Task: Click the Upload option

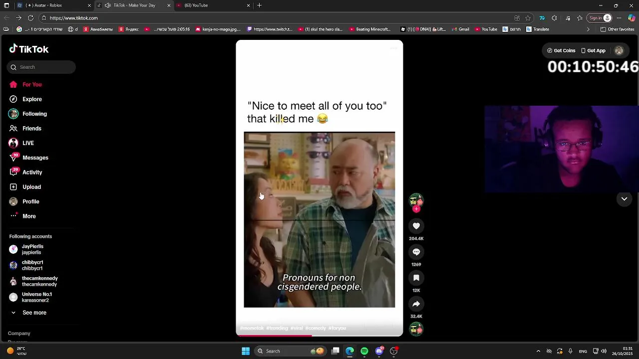Action: [x=25, y=187]
